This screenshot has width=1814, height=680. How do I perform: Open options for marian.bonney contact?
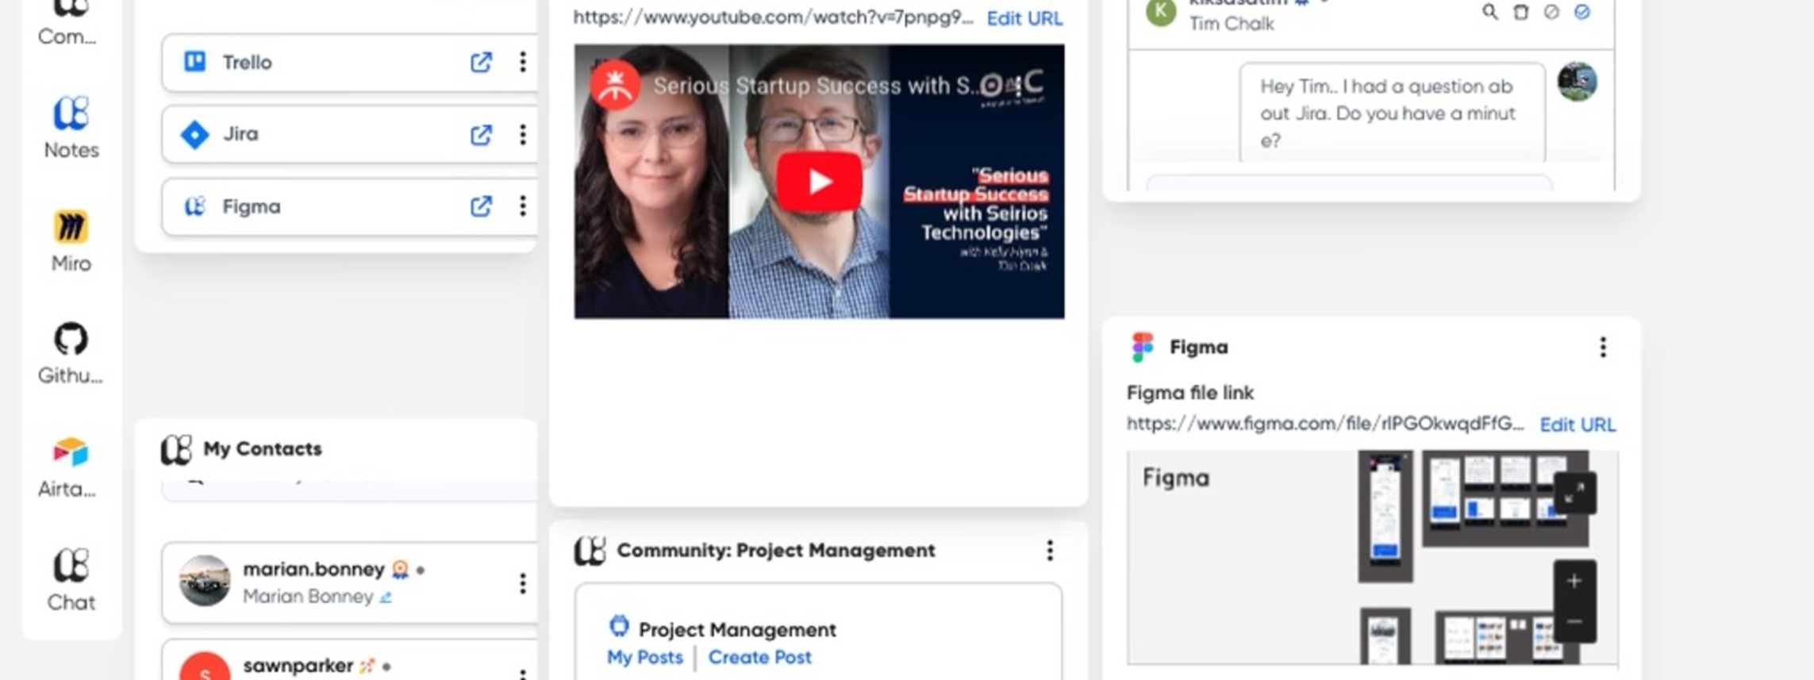pos(522,584)
